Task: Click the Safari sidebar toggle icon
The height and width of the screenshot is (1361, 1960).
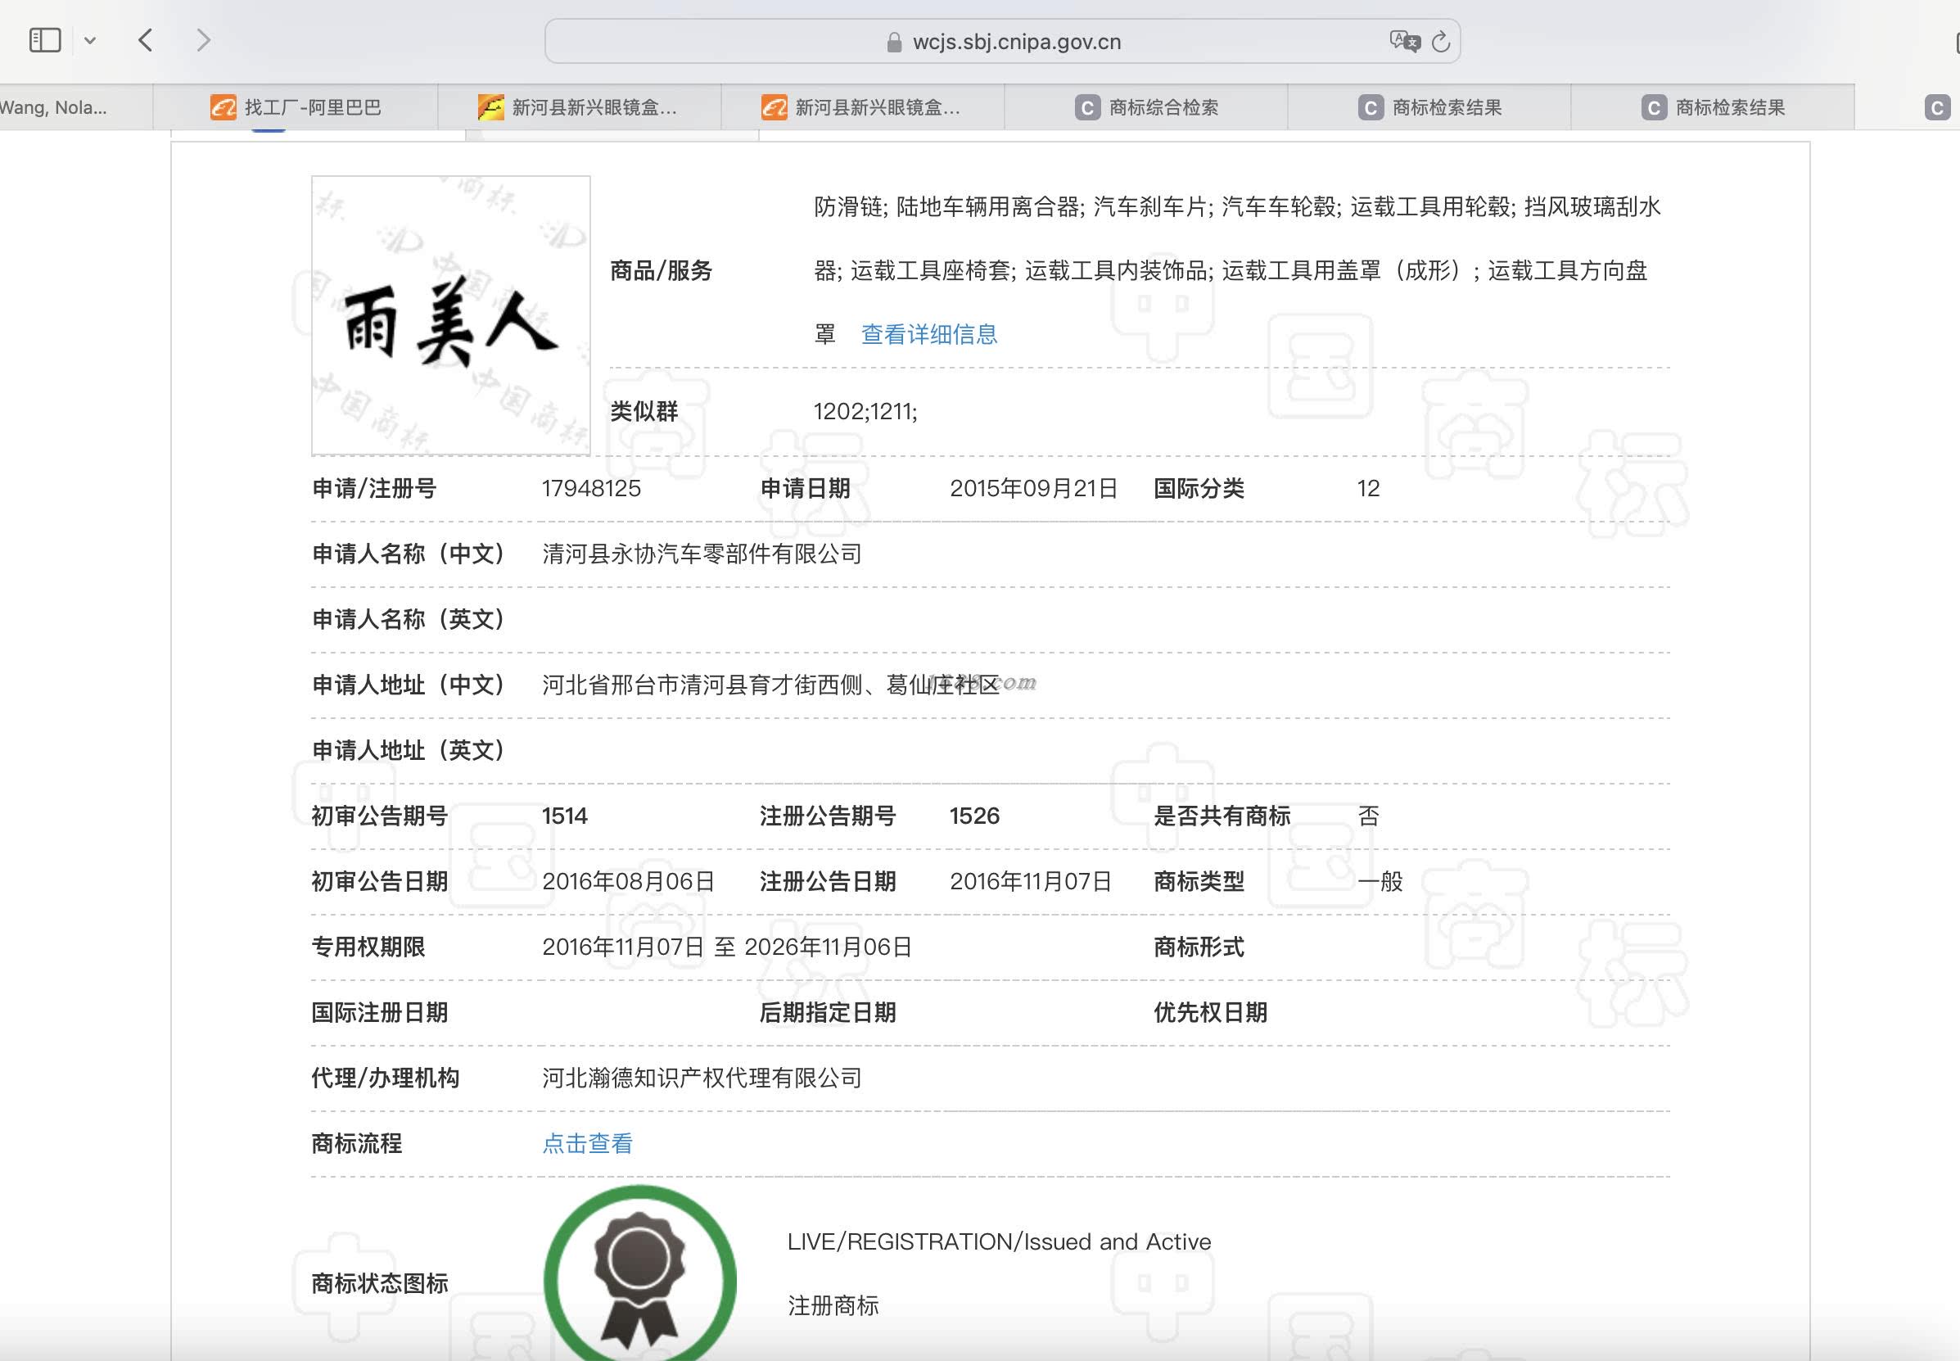Action: point(45,40)
